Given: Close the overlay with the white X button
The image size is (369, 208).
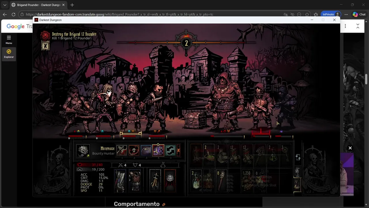Looking at the screenshot, I should 350,148.
